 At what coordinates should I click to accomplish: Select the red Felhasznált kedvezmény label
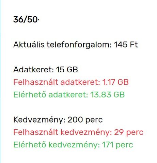point(63,132)
